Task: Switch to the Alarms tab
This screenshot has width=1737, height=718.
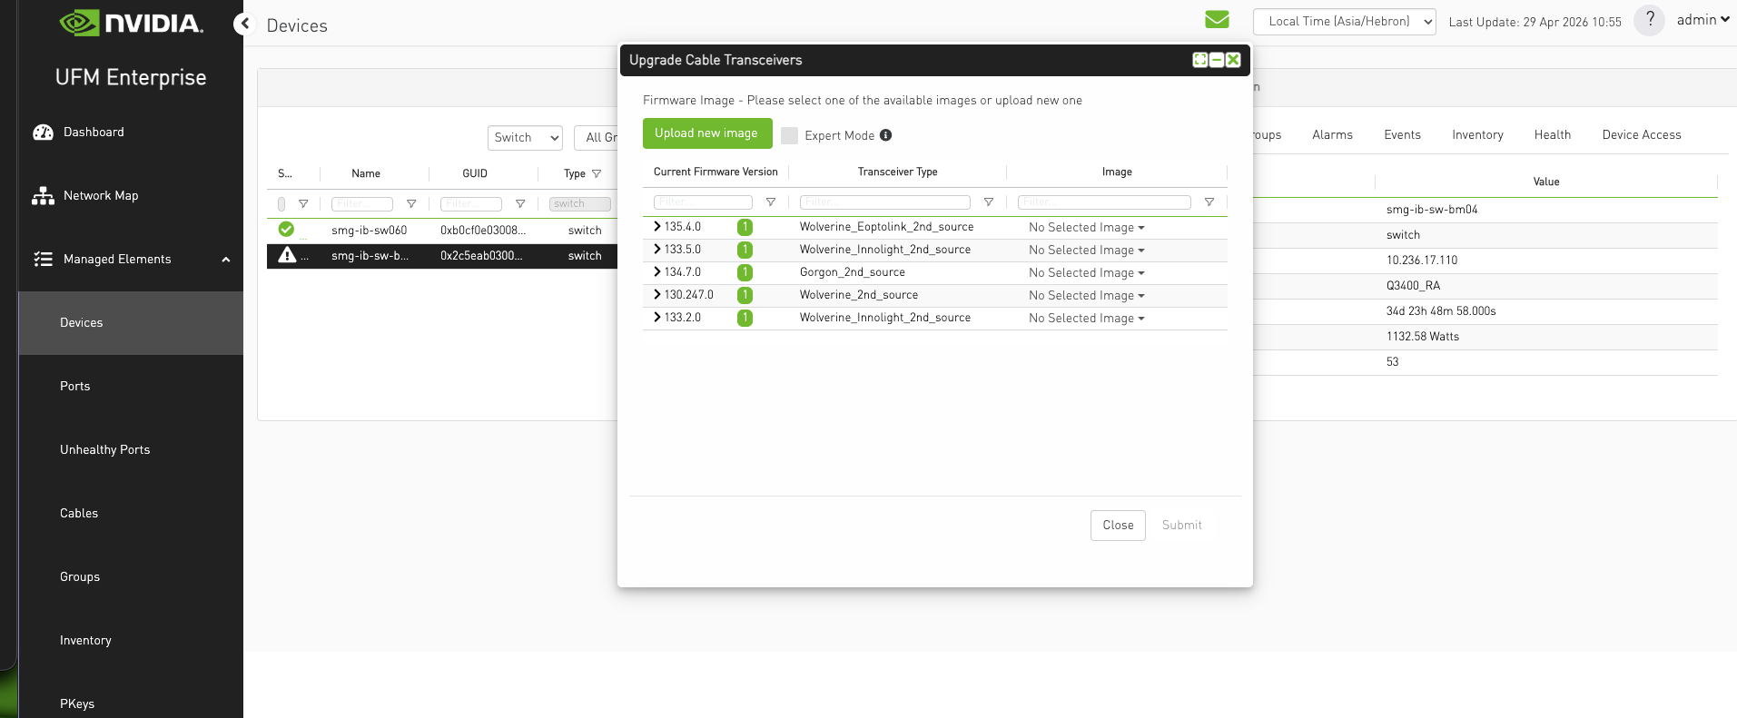Action: pyautogui.click(x=1332, y=135)
